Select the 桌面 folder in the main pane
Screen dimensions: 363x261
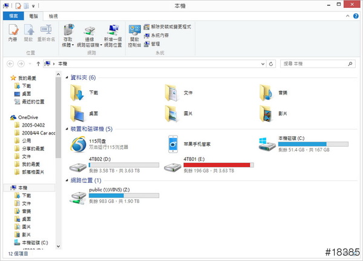84,113
